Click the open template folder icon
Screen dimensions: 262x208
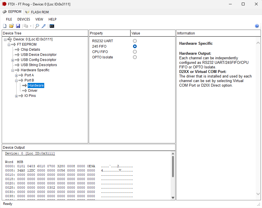(11, 26)
